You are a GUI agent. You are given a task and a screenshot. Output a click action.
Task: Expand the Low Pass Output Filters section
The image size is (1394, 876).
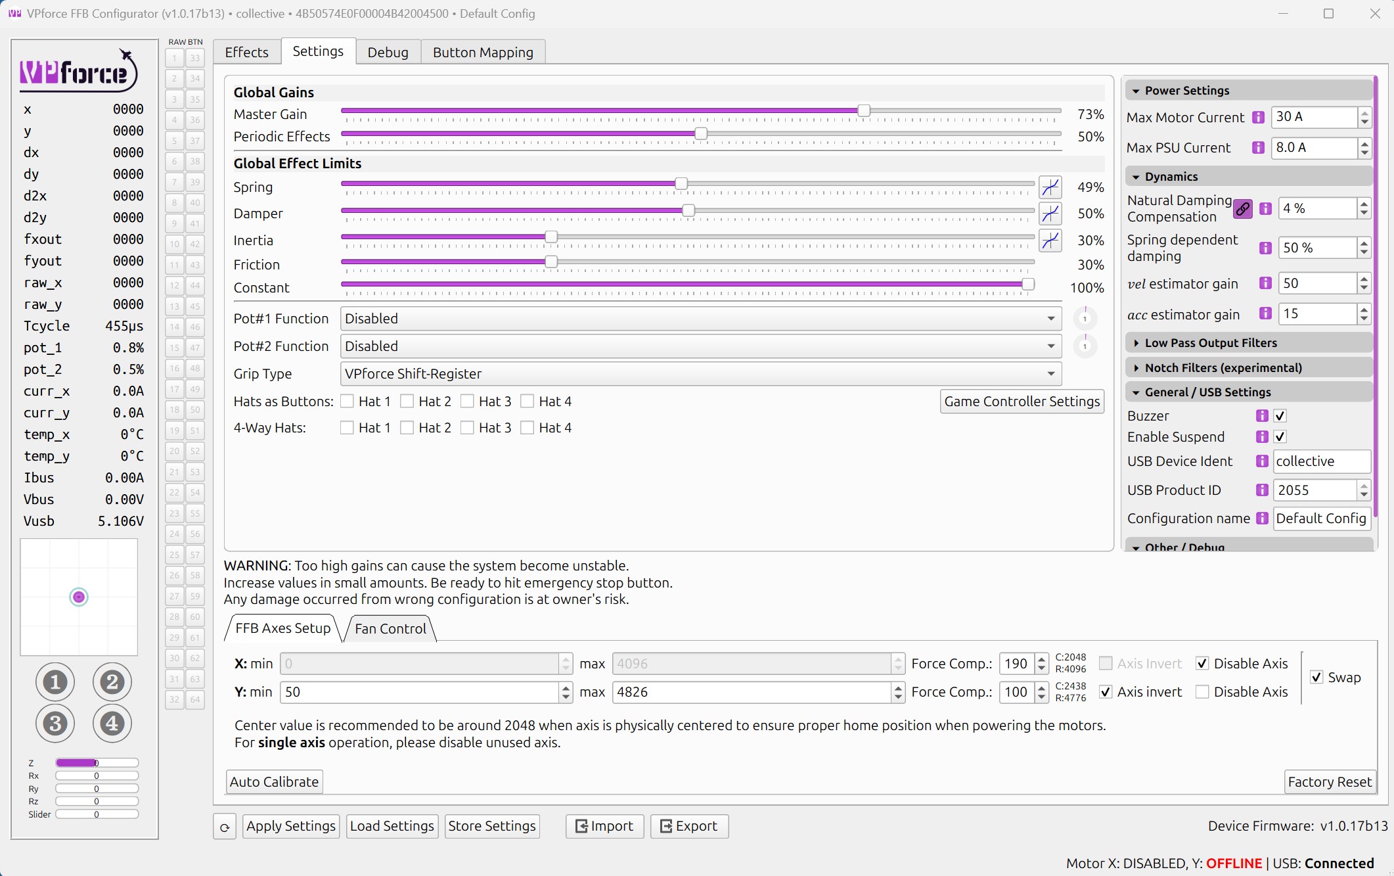tap(1210, 343)
